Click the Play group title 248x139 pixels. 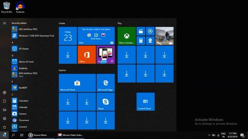pyautogui.click(x=120, y=23)
